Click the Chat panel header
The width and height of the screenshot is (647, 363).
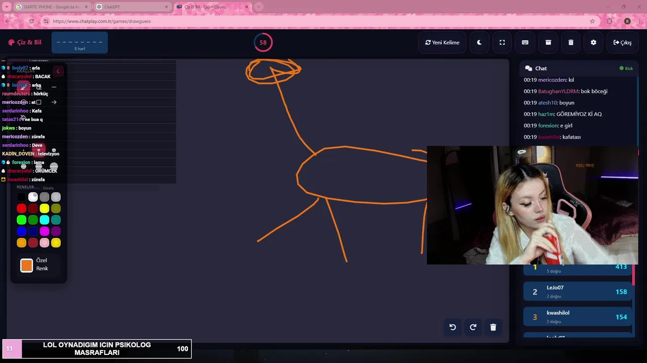coord(578,68)
